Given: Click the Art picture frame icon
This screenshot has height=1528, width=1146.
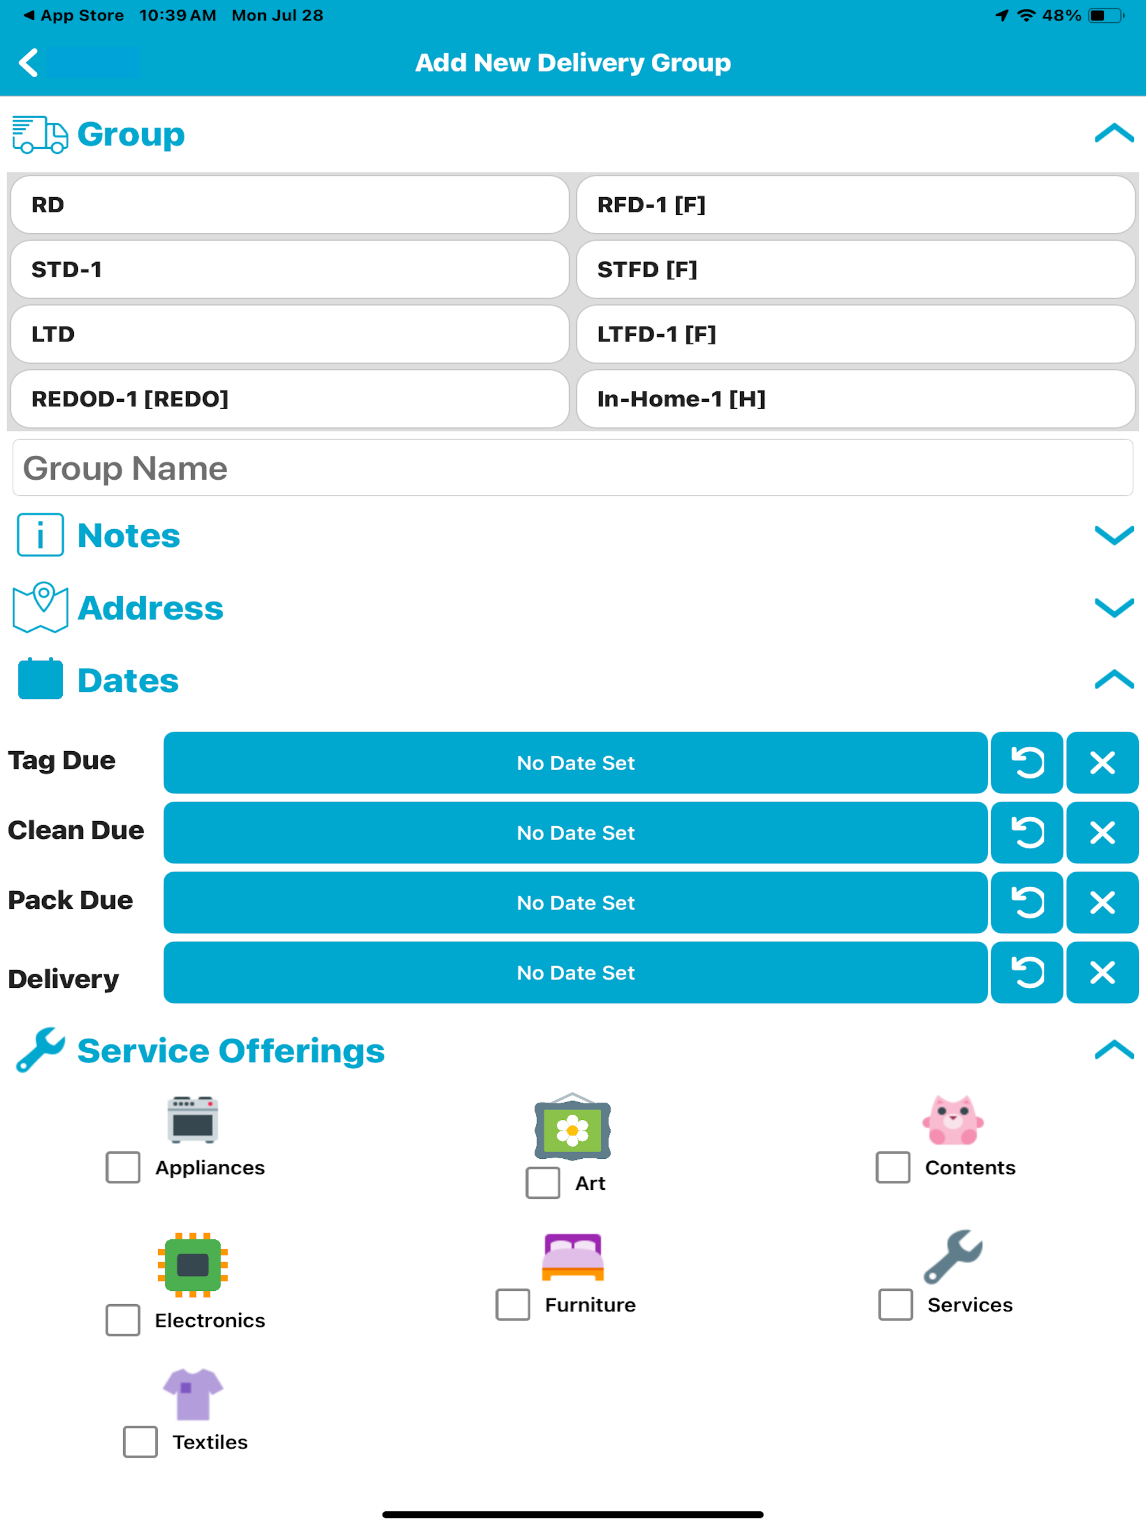Looking at the screenshot, I should 572,1127.
